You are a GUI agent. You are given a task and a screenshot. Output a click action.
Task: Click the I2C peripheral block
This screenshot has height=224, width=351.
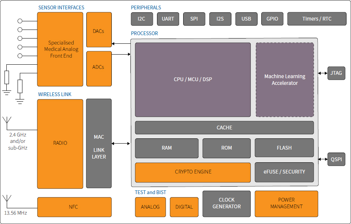coord(142,19)
